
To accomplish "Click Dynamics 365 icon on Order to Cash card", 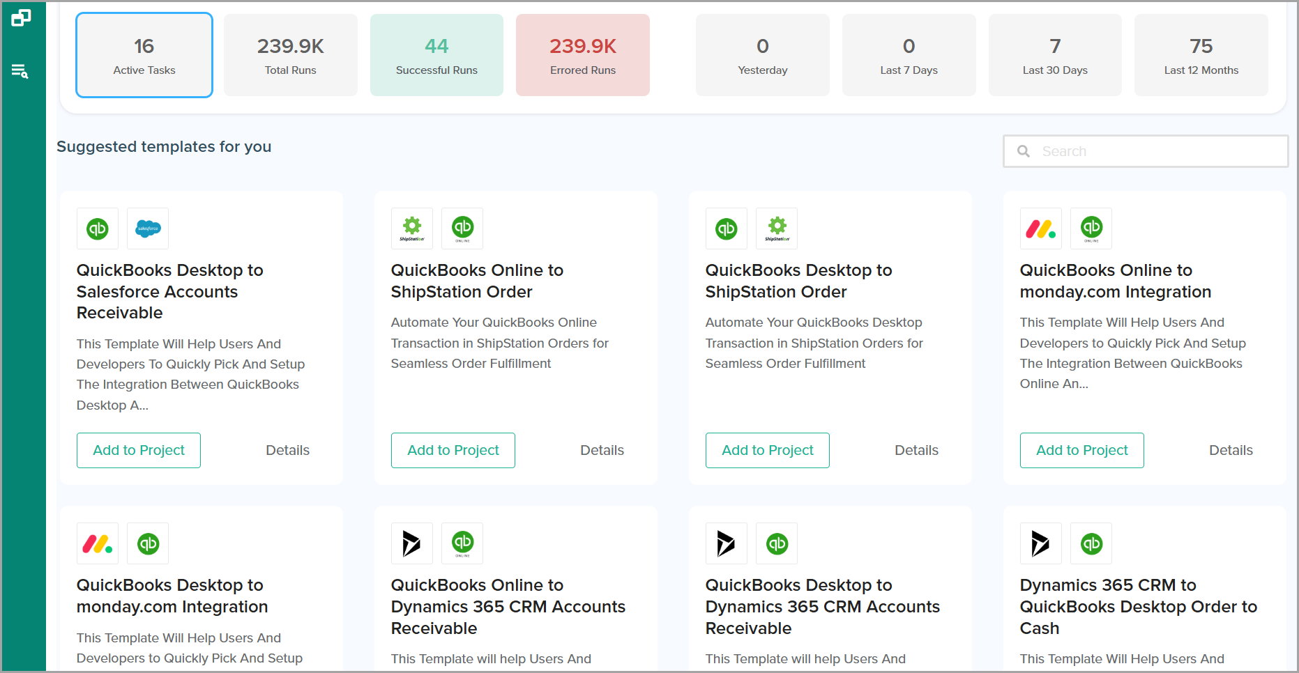I will [1040, 543].
